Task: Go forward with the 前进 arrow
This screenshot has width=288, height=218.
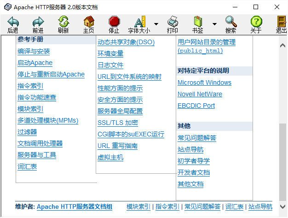Action: tap(38, 25)
